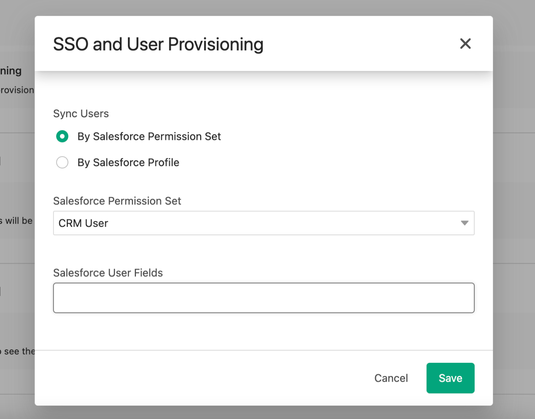Select By Salesforce Permission Set option
535x419 pixels.
pyautogui.click(x=62, y=136)
